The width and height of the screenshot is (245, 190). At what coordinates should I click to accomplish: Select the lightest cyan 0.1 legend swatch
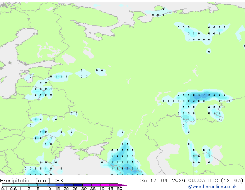tap(7, 185)
